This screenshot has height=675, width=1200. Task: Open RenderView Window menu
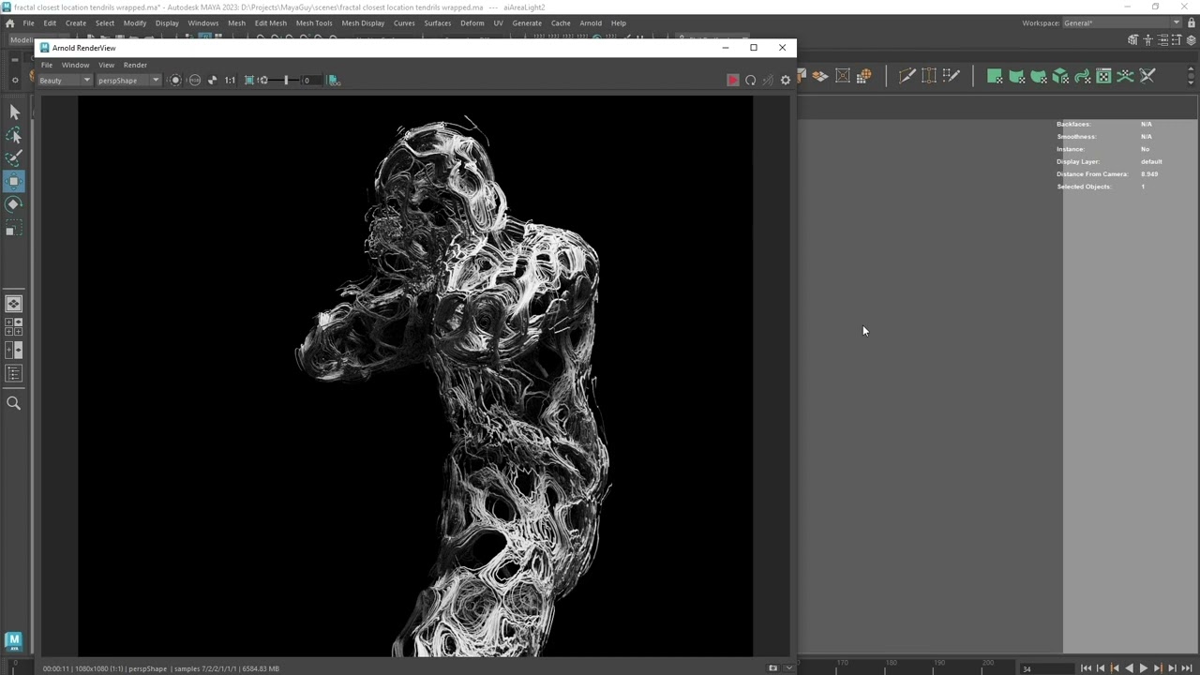point(75,65)
